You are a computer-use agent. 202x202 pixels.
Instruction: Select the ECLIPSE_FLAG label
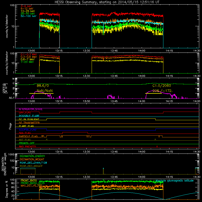[28, 130]
